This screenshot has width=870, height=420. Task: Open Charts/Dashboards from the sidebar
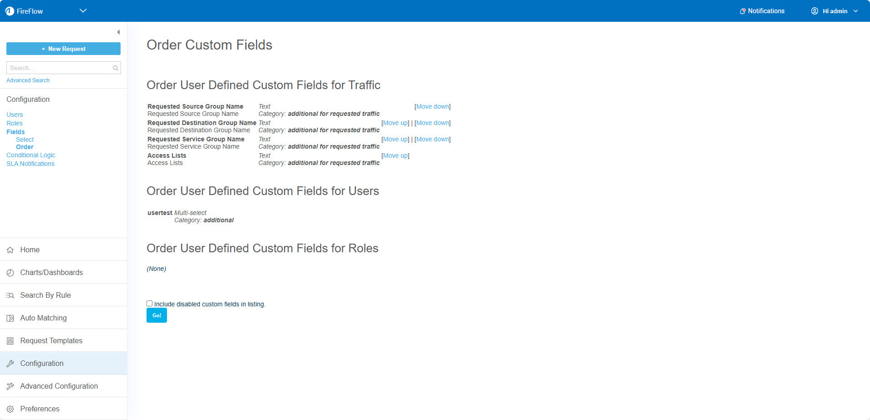(x=51, y=272)
